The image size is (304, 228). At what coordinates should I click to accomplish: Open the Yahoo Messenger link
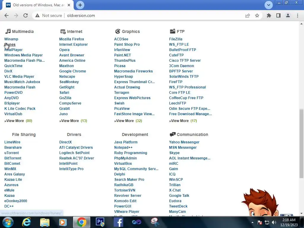click(184, 142)
